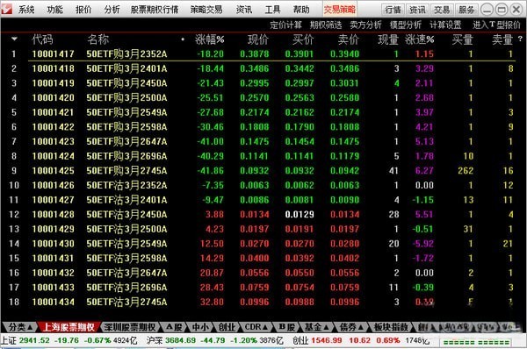
Task: Sort by 代码 column header
Action: tap(42, 39)
